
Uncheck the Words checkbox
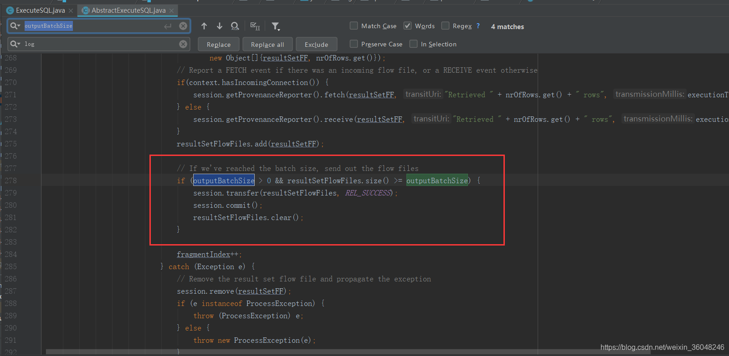408,25
